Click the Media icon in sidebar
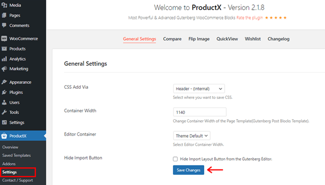This screenshot has height=185, width=325. 4,5
